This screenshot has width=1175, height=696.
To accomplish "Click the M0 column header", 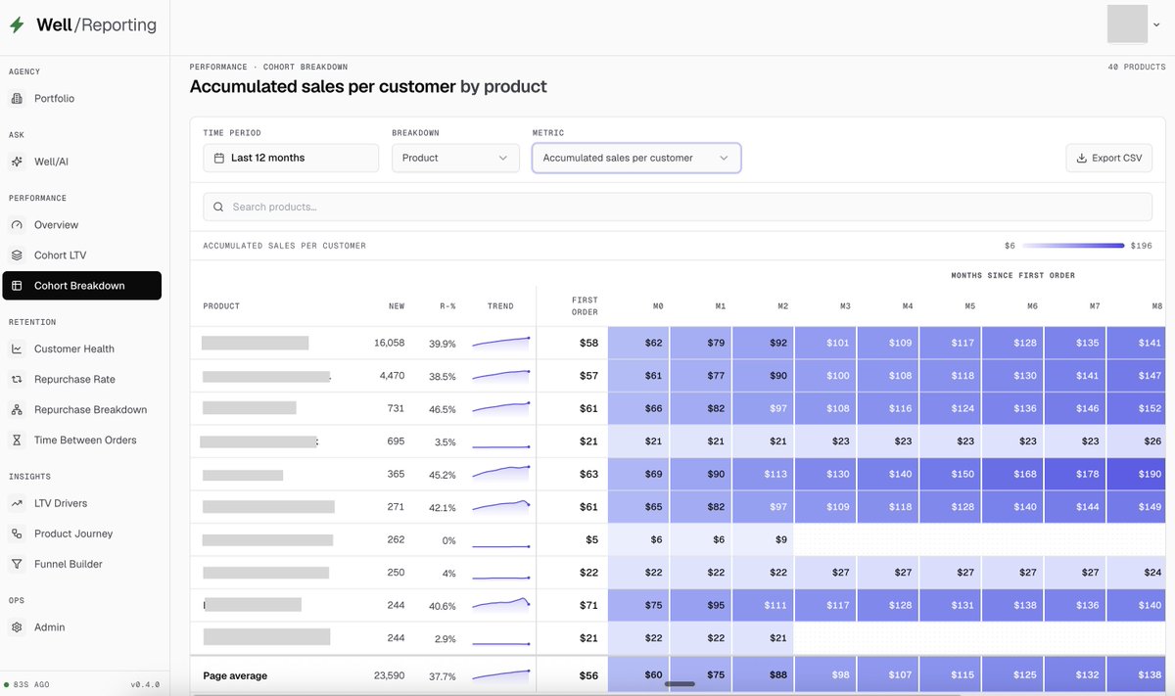I will point(658,306).
